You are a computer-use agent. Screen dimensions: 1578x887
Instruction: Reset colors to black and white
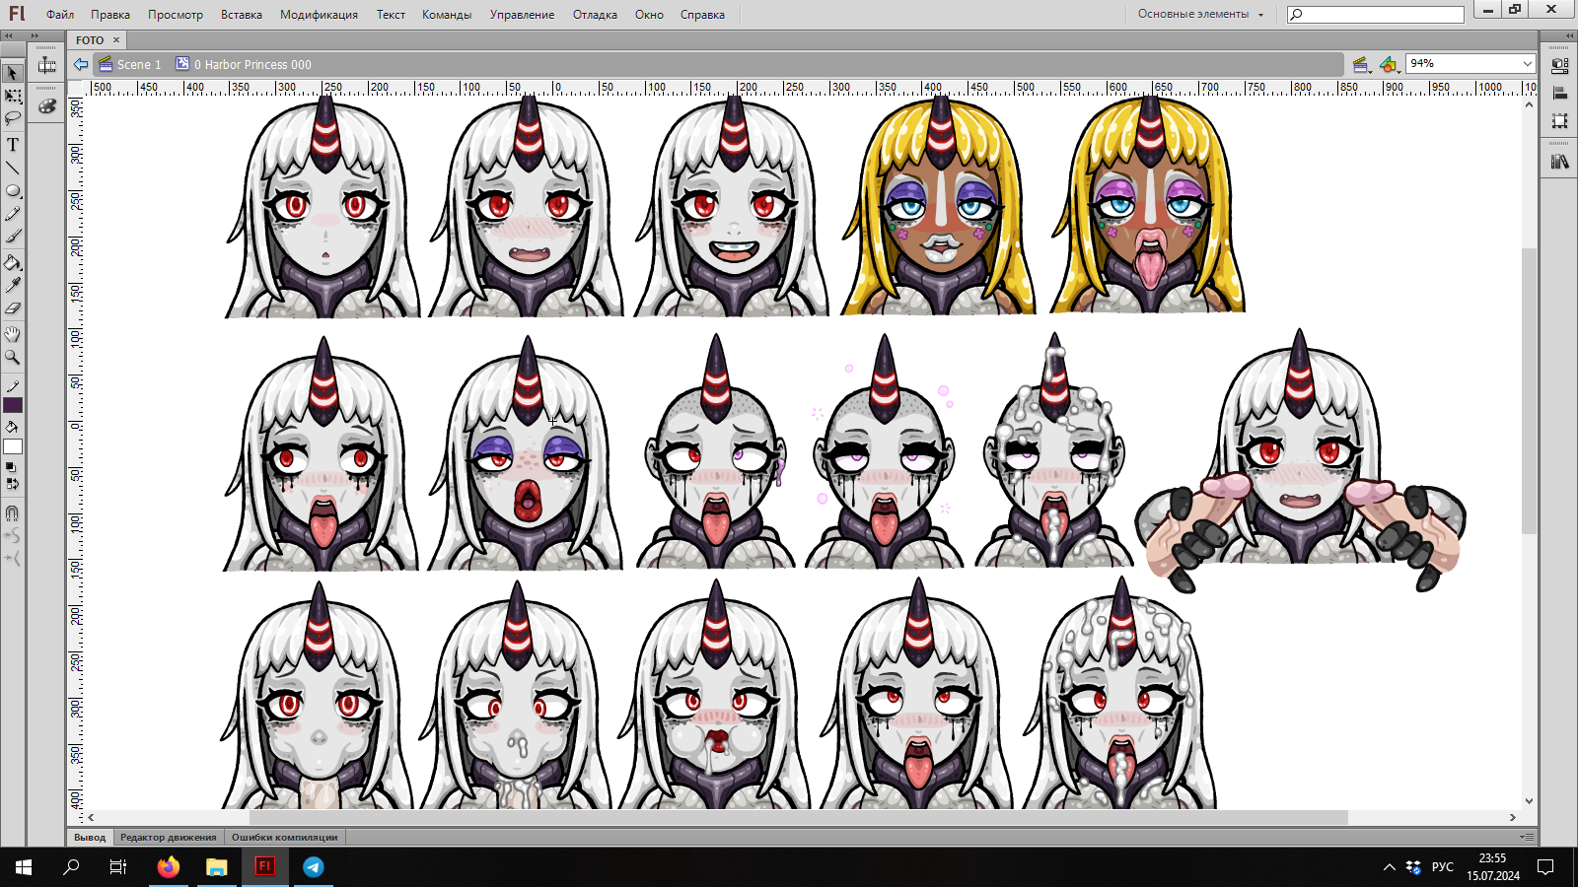point(11,467)
